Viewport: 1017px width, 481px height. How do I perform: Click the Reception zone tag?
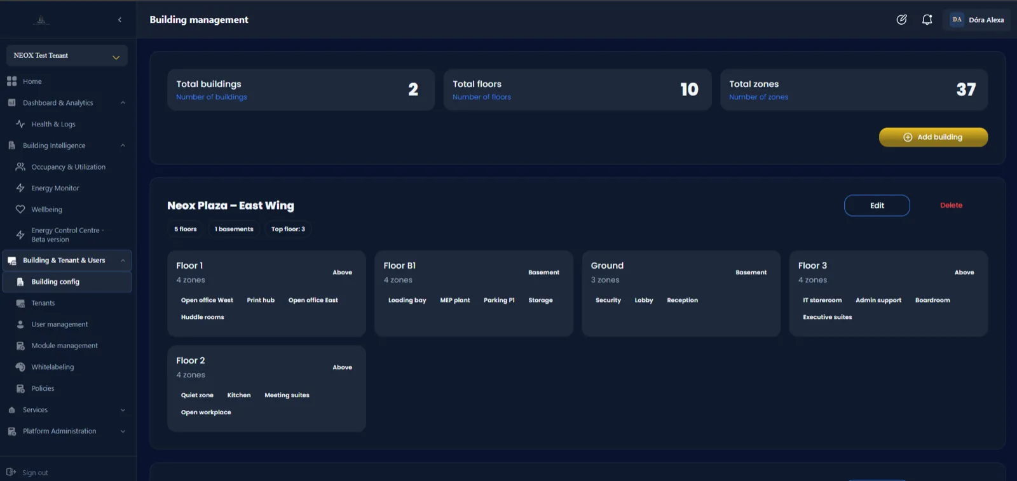682,300
